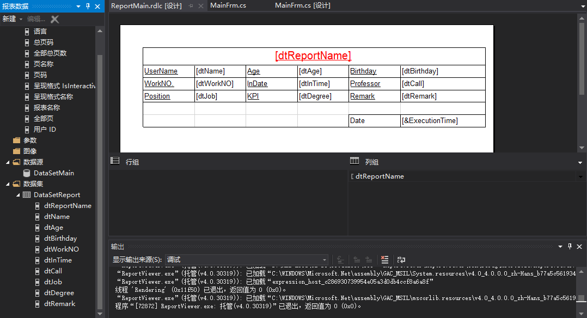Screen dimensions: 587x318
Task: Select the Date label cell
Action: pos(375,120)
